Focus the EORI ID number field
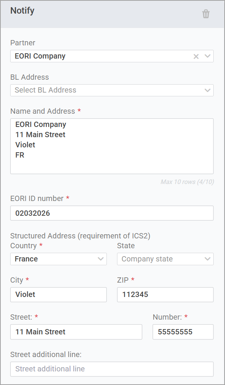 112,213
